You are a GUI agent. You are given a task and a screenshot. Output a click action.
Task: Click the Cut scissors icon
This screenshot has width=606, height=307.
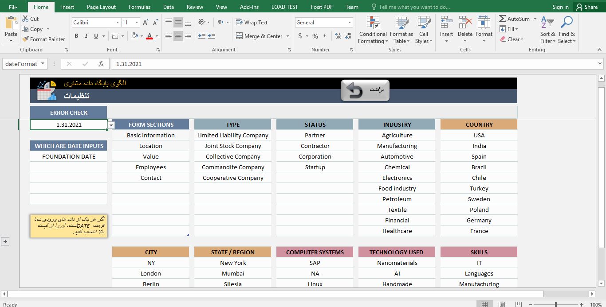tap(25, 19)
